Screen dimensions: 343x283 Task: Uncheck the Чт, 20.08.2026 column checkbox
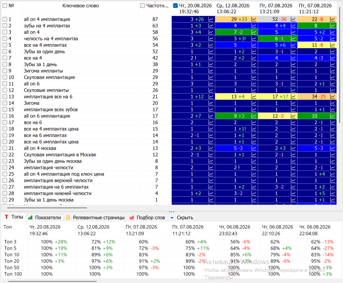pos(175,6)
